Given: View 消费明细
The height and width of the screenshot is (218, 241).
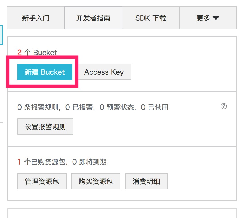Looking at the screenshot, I should (146, 181).
